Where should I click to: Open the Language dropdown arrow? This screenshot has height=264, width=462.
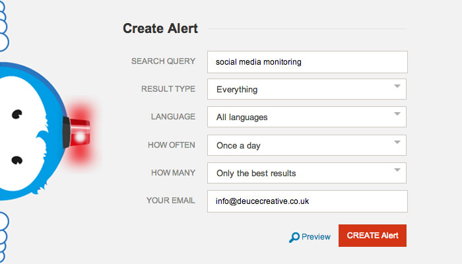pos(397,114)
